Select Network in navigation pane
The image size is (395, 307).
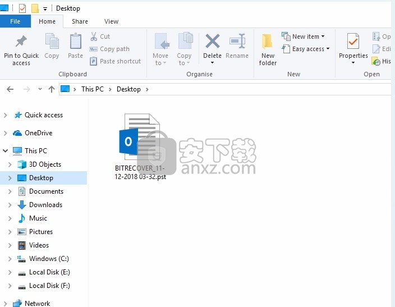(37, 303)
